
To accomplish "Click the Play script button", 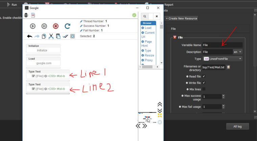I will 33,26.
